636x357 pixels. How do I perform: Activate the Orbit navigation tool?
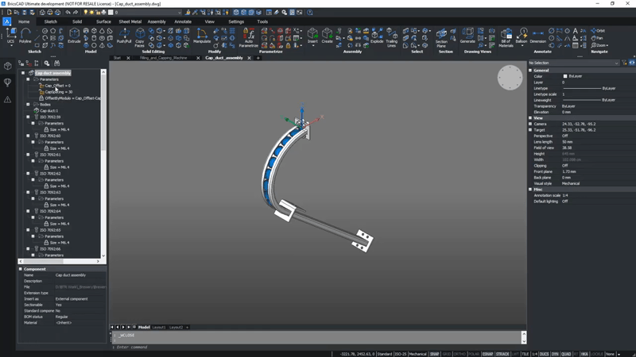pos(598,31)
